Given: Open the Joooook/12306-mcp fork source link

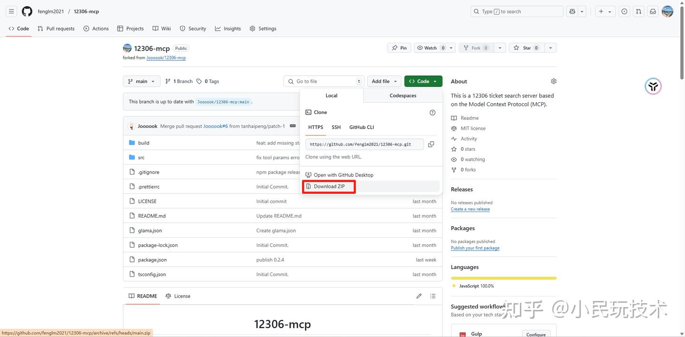Looking at the screenshot, I should pyautogui.click(x=166, y=58).
